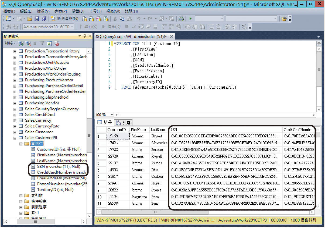Click the Cancel executing query stop icon

point(127,27)
